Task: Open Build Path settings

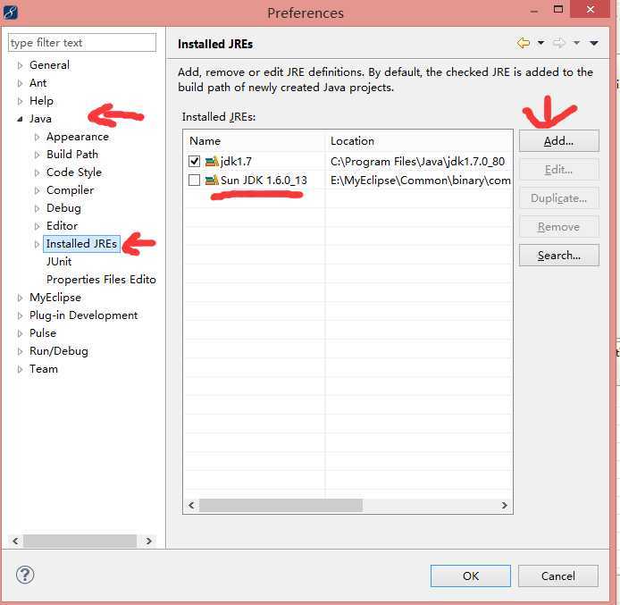Action: (x=72, y=155)
